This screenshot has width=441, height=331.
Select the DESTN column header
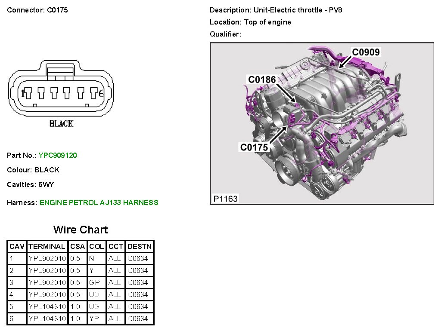(140, 247)
